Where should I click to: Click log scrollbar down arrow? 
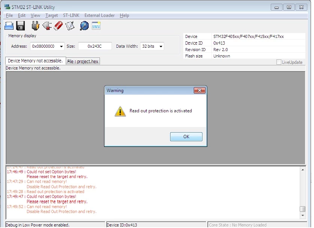(303, 216)
